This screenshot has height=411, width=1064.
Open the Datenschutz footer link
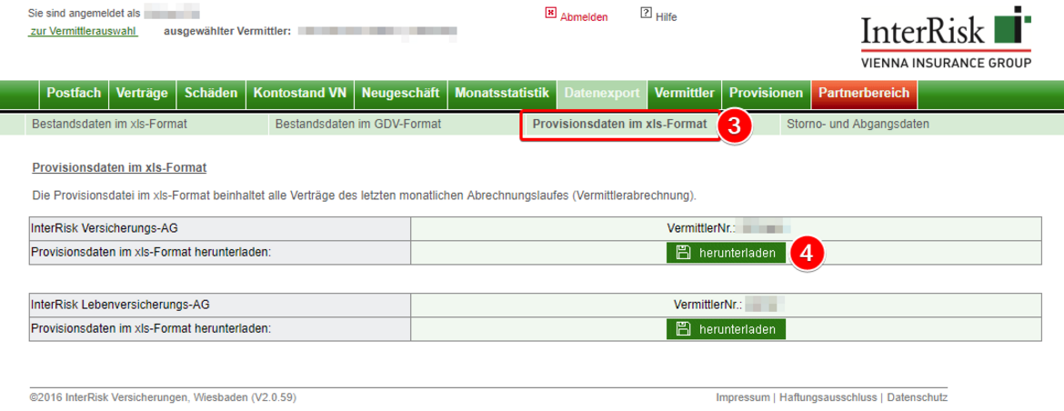pyautogui.click(x=917, y=397)
